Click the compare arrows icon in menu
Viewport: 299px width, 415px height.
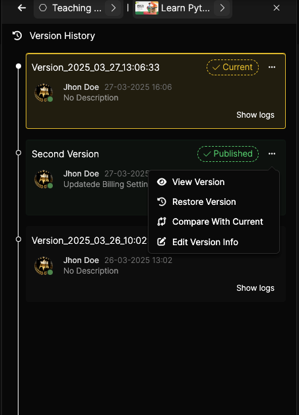pos(162,221)
